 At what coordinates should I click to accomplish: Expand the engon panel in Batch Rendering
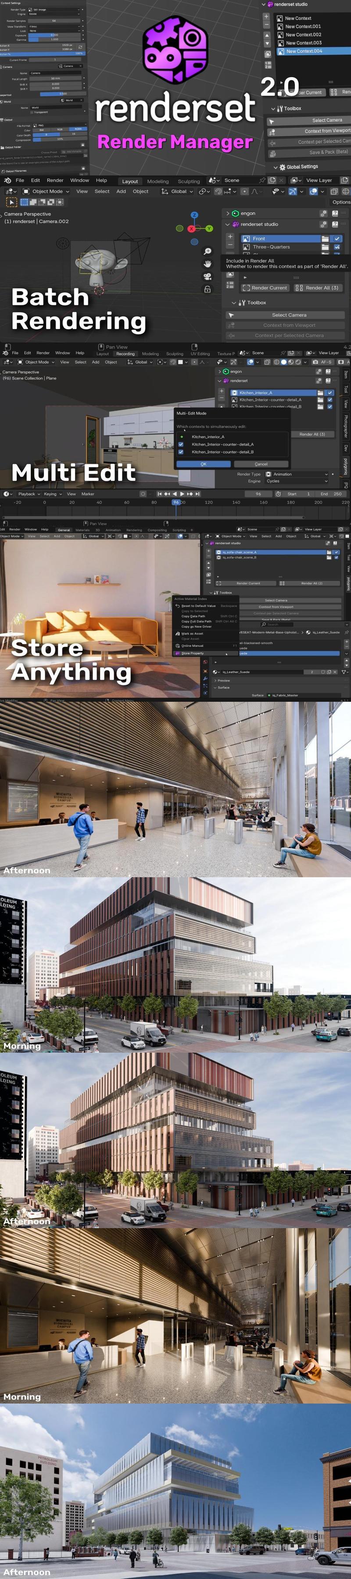click(228, 213)
